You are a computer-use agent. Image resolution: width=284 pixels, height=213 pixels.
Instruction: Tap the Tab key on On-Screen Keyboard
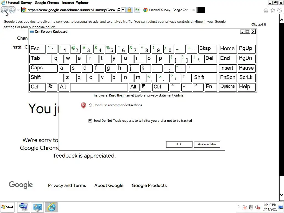pyautogui.click(x=40, y=59)
